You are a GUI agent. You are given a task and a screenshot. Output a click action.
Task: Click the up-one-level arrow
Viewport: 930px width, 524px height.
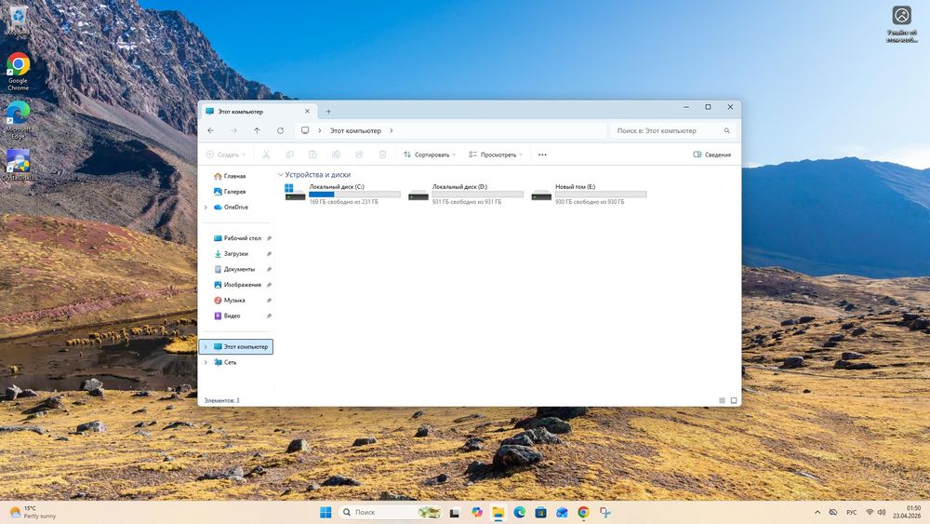[257, 130]
